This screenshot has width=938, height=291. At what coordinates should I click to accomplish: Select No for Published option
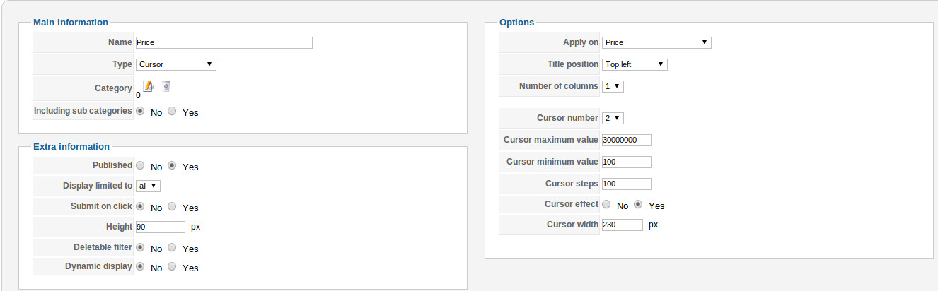(x=140, y=166)
